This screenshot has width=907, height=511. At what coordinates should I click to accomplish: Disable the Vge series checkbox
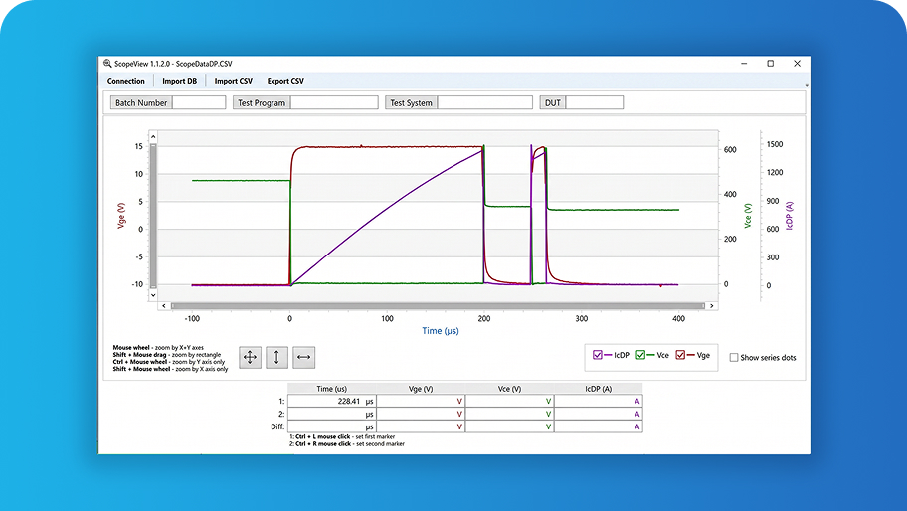[680, 355]
